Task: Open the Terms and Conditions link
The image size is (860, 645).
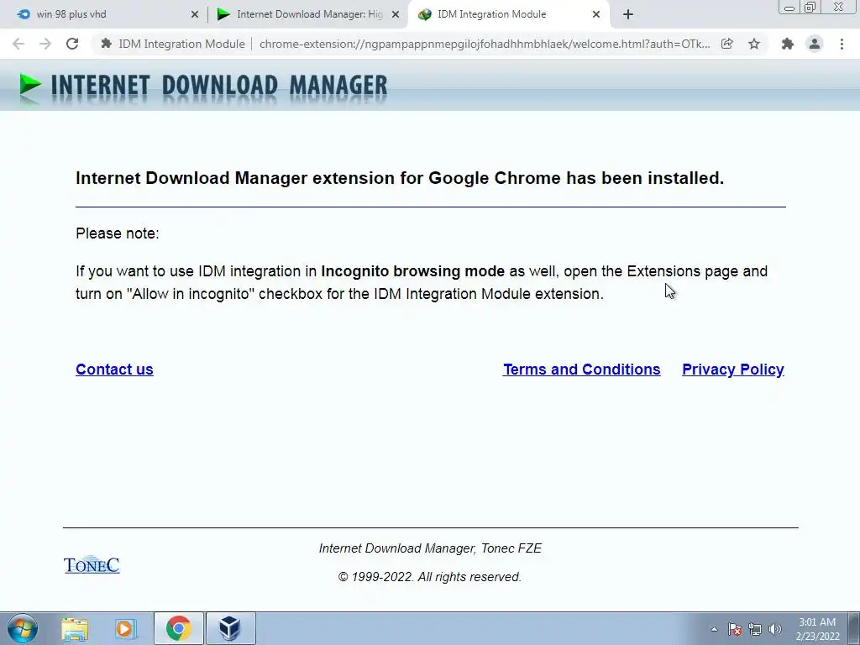Action: (x=581, y=370)
